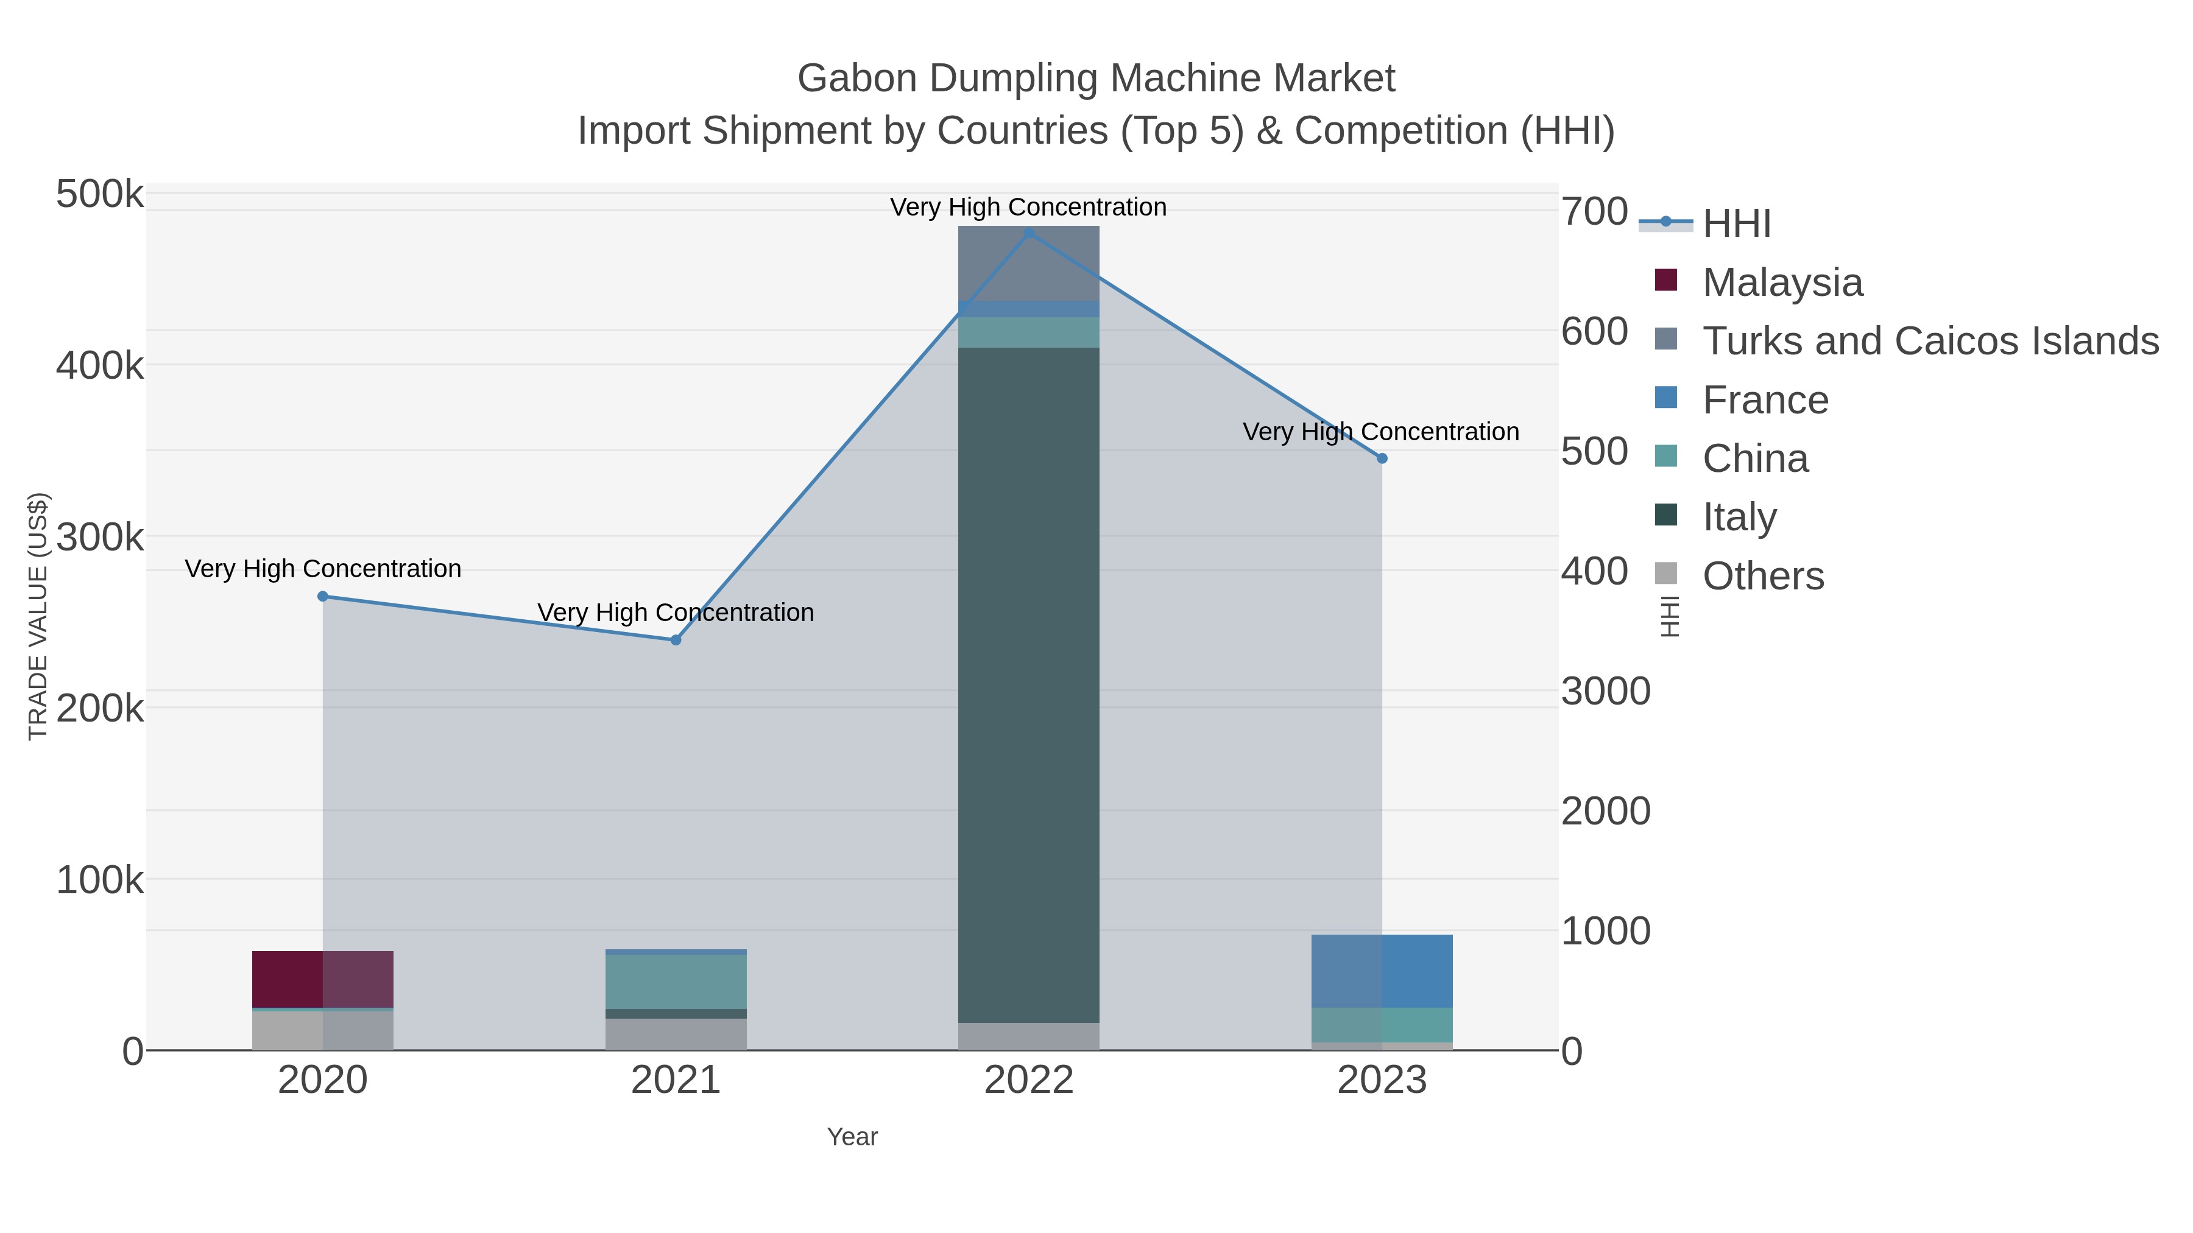This screenshot has height=1233, width=2193.
Task: Click the China teal legend swatch
Action: point(1666,456)
